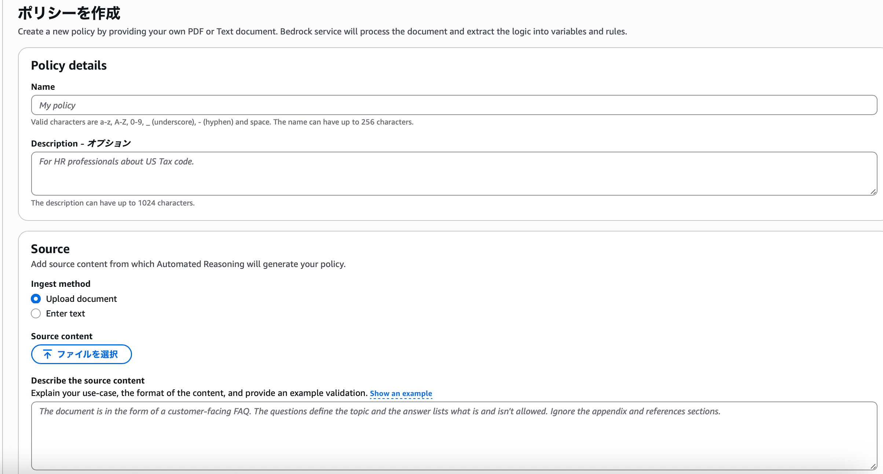This screenshot has width=883, height=474.
Task: Click the 'Enter text' option label
Action: [65, 314]
